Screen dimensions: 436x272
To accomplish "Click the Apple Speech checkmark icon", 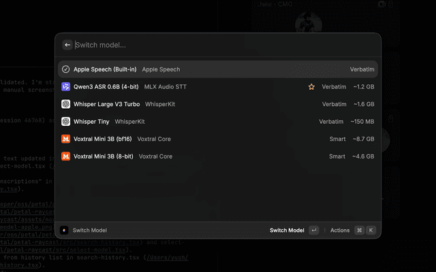I will (x=66, y=69).
